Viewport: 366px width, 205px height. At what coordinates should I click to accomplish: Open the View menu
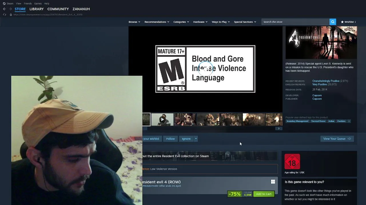pyautogui.click(x=19, y=3)
